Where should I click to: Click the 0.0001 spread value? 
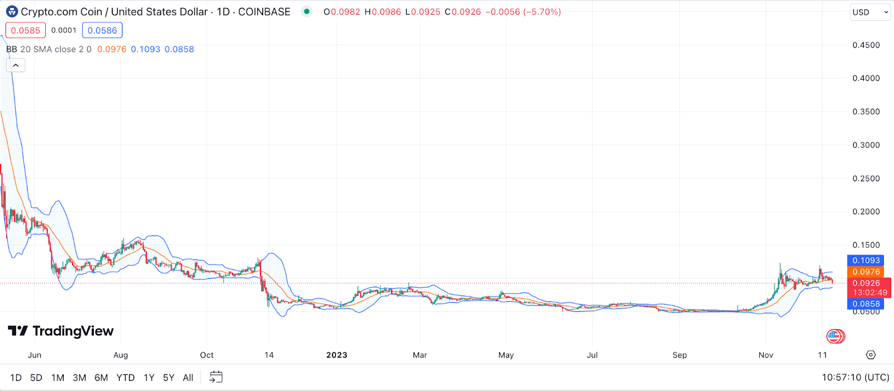tap(64, 30)
